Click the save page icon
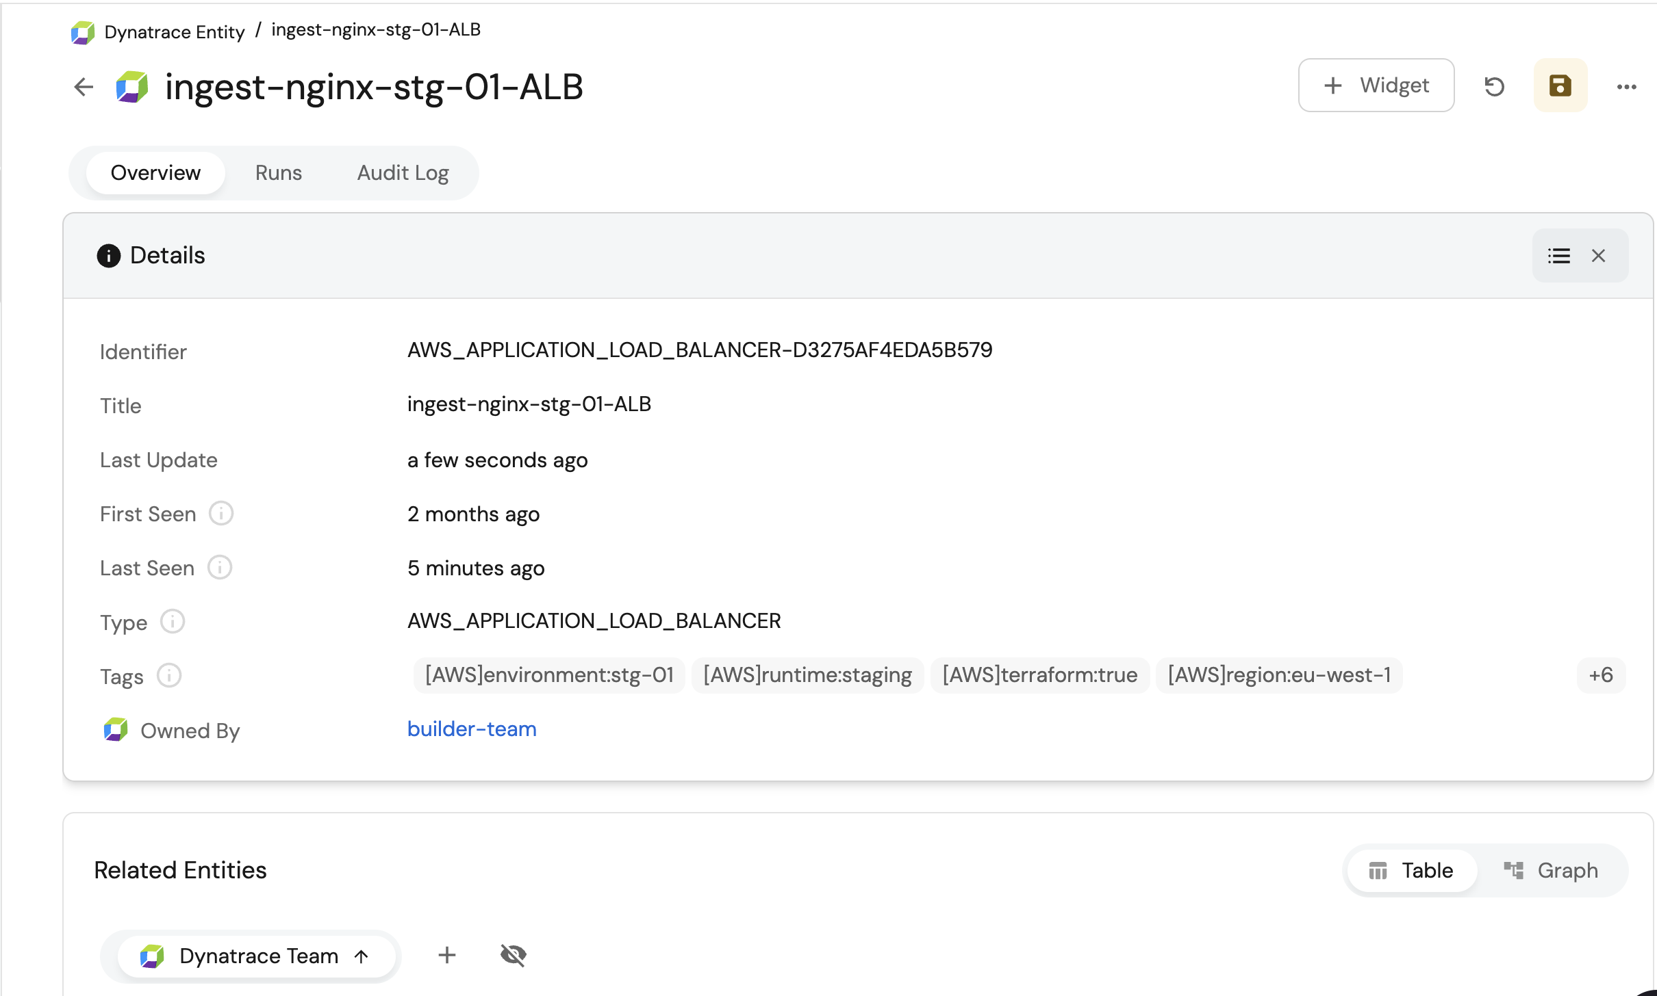1657x996 pixels. click(1560, 86)
